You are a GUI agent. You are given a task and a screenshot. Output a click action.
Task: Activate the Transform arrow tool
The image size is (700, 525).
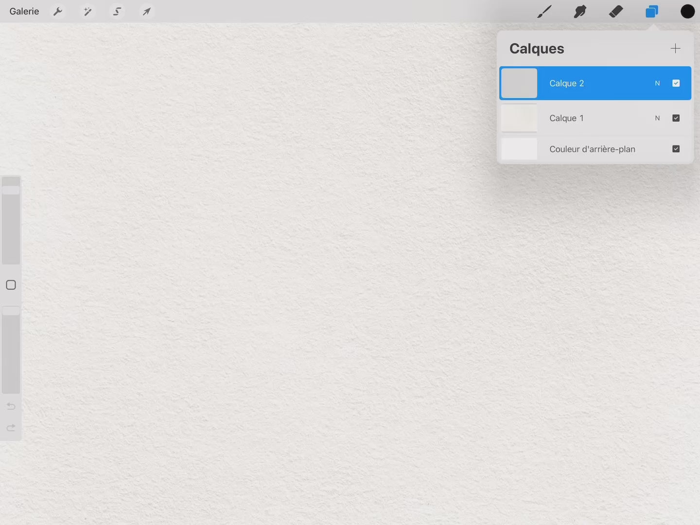tap(146, 11)
